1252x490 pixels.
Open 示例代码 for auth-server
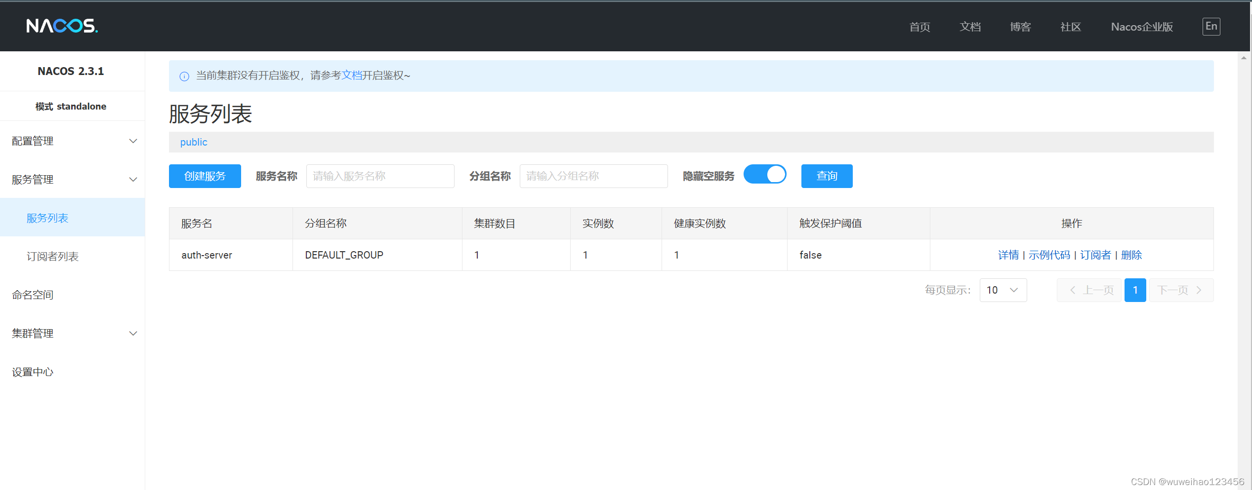(1049, 255)
